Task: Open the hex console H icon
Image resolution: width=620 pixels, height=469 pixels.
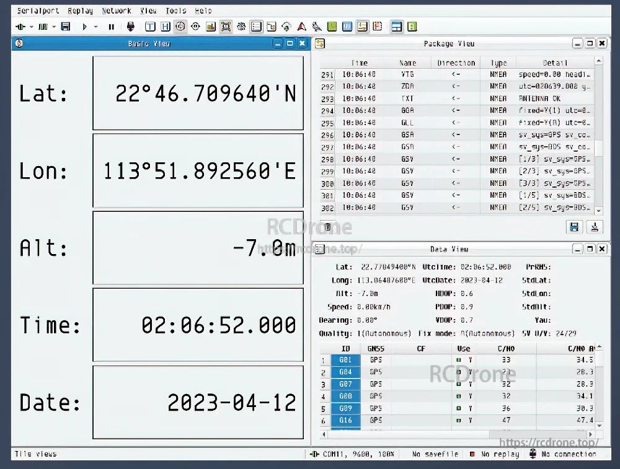Action: (x=166, y=27)
